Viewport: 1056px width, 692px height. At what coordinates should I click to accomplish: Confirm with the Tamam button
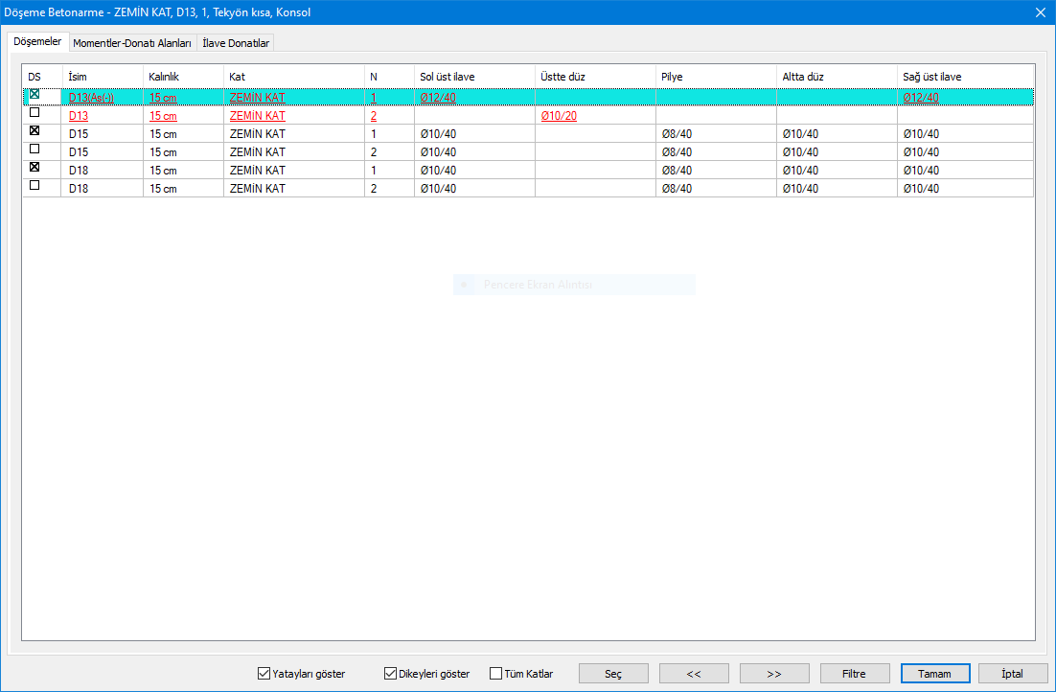click(x=934, y=674)
